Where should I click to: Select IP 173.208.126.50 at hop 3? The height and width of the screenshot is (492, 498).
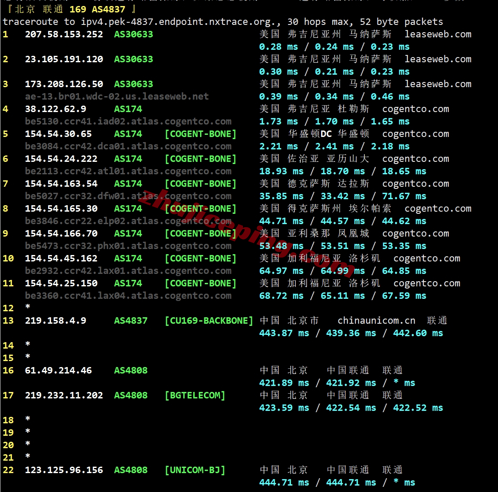64,84
